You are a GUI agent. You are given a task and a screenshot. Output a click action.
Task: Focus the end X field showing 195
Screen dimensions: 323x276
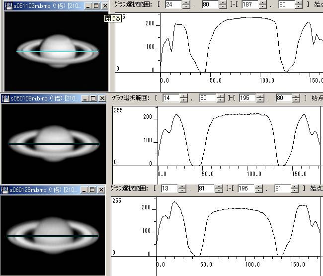tap(247, 97)
